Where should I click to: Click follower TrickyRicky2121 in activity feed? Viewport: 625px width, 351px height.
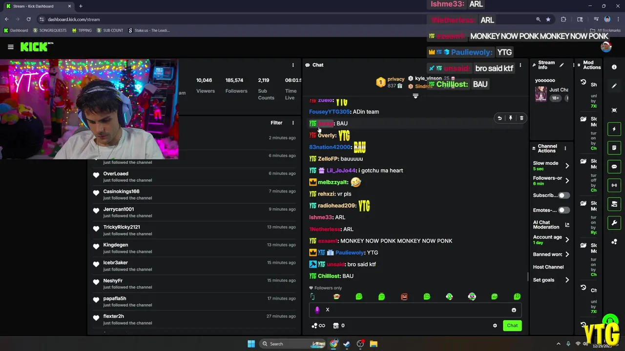coord(122,227)
